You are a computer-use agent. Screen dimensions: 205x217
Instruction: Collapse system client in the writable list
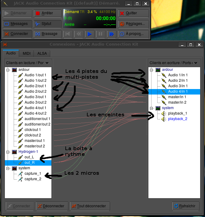coord(151,108)
